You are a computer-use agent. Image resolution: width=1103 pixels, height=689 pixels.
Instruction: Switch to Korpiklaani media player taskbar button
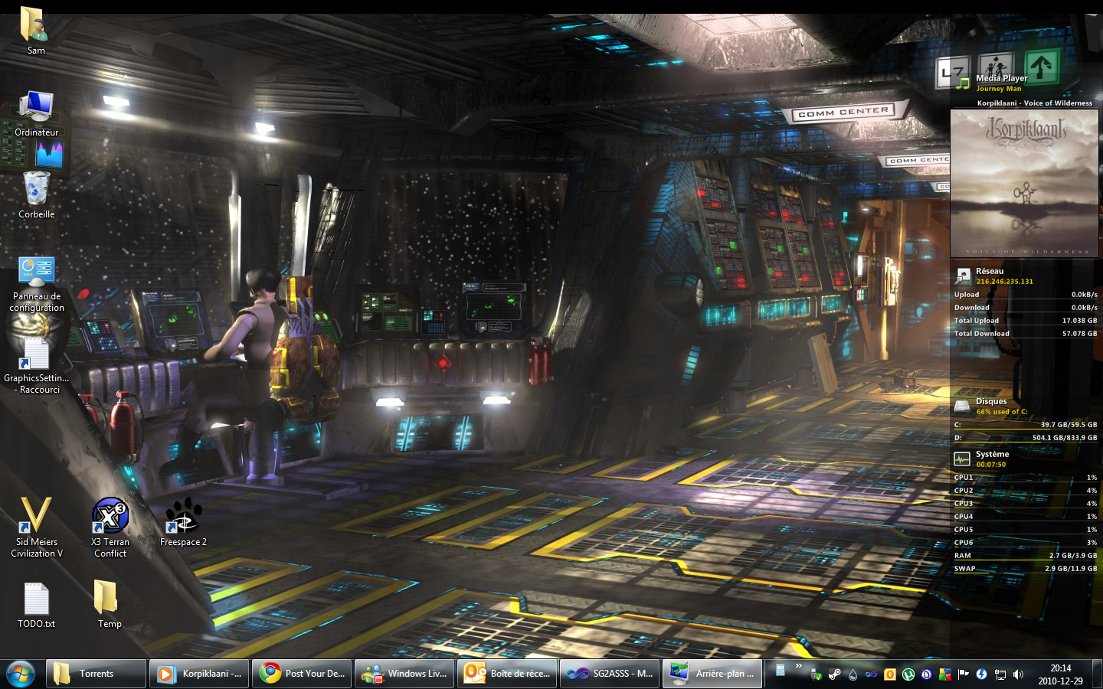pos(199,674)
